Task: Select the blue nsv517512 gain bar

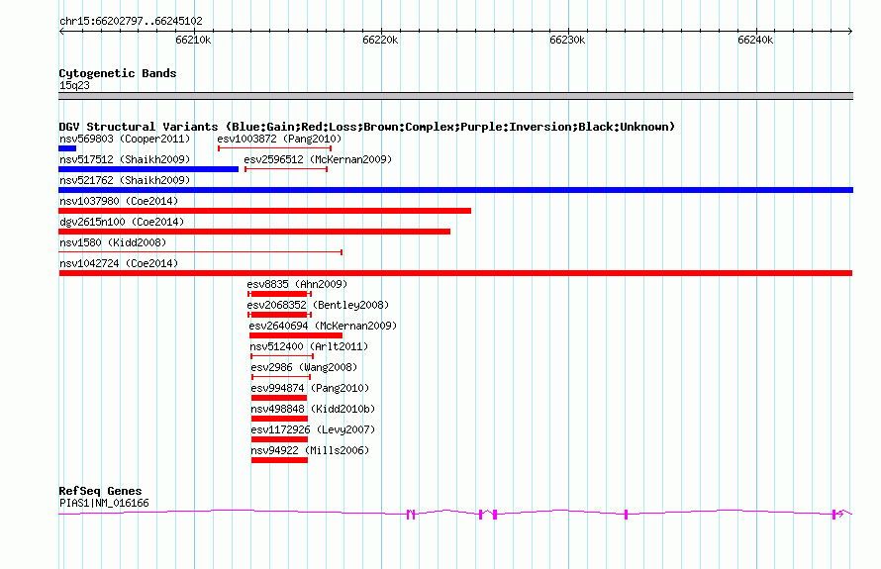Action: (148, 169)
